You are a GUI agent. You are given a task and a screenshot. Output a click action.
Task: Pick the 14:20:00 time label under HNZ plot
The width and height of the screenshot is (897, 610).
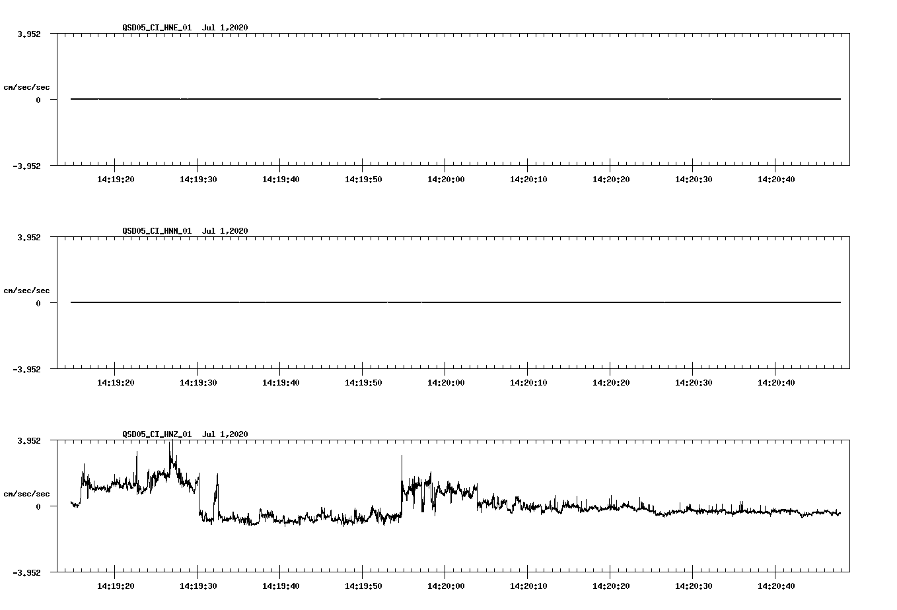[446, 586]
